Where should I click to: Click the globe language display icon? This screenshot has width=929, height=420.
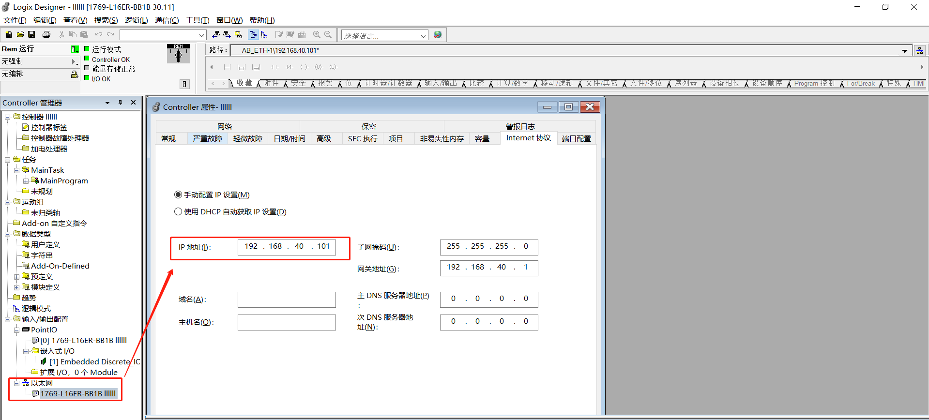coord(438,35)
